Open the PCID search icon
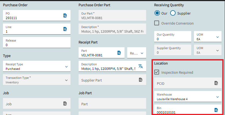The height and width of the screenshot is (115, 225). tap(216, 83)
